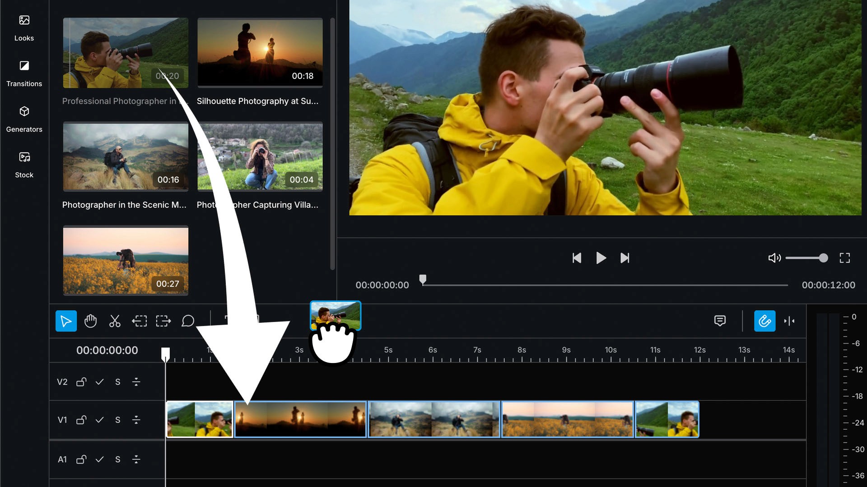
Task: Toggle V1 track enabled checkmark
Action: click(x=100, y=420)
